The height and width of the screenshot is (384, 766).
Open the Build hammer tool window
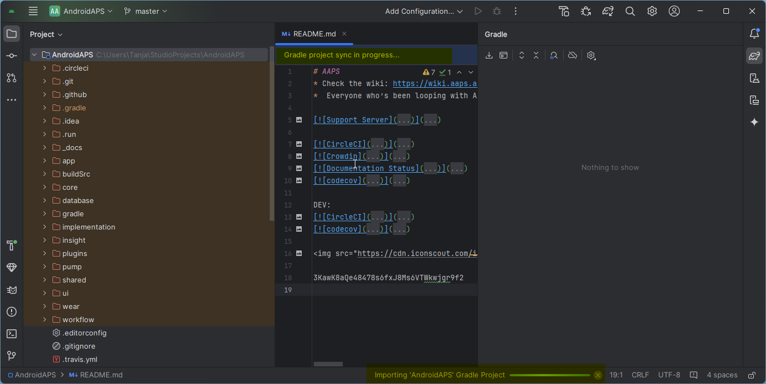click(x=12, y=246)
